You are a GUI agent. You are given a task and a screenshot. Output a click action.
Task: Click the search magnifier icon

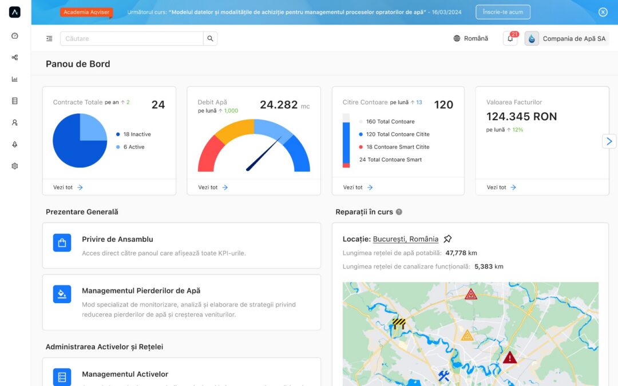pos(210,38)
